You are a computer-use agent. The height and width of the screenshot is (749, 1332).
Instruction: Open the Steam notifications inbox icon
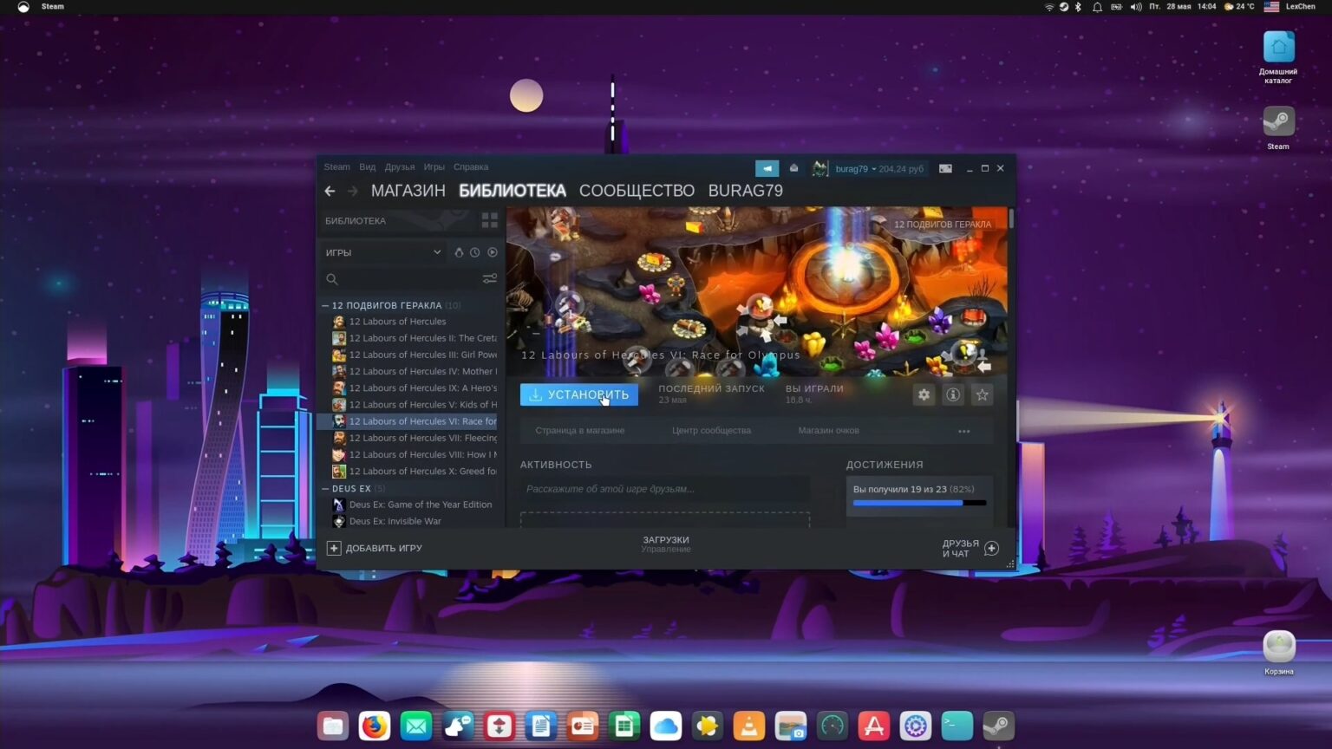tap(793, 168)
